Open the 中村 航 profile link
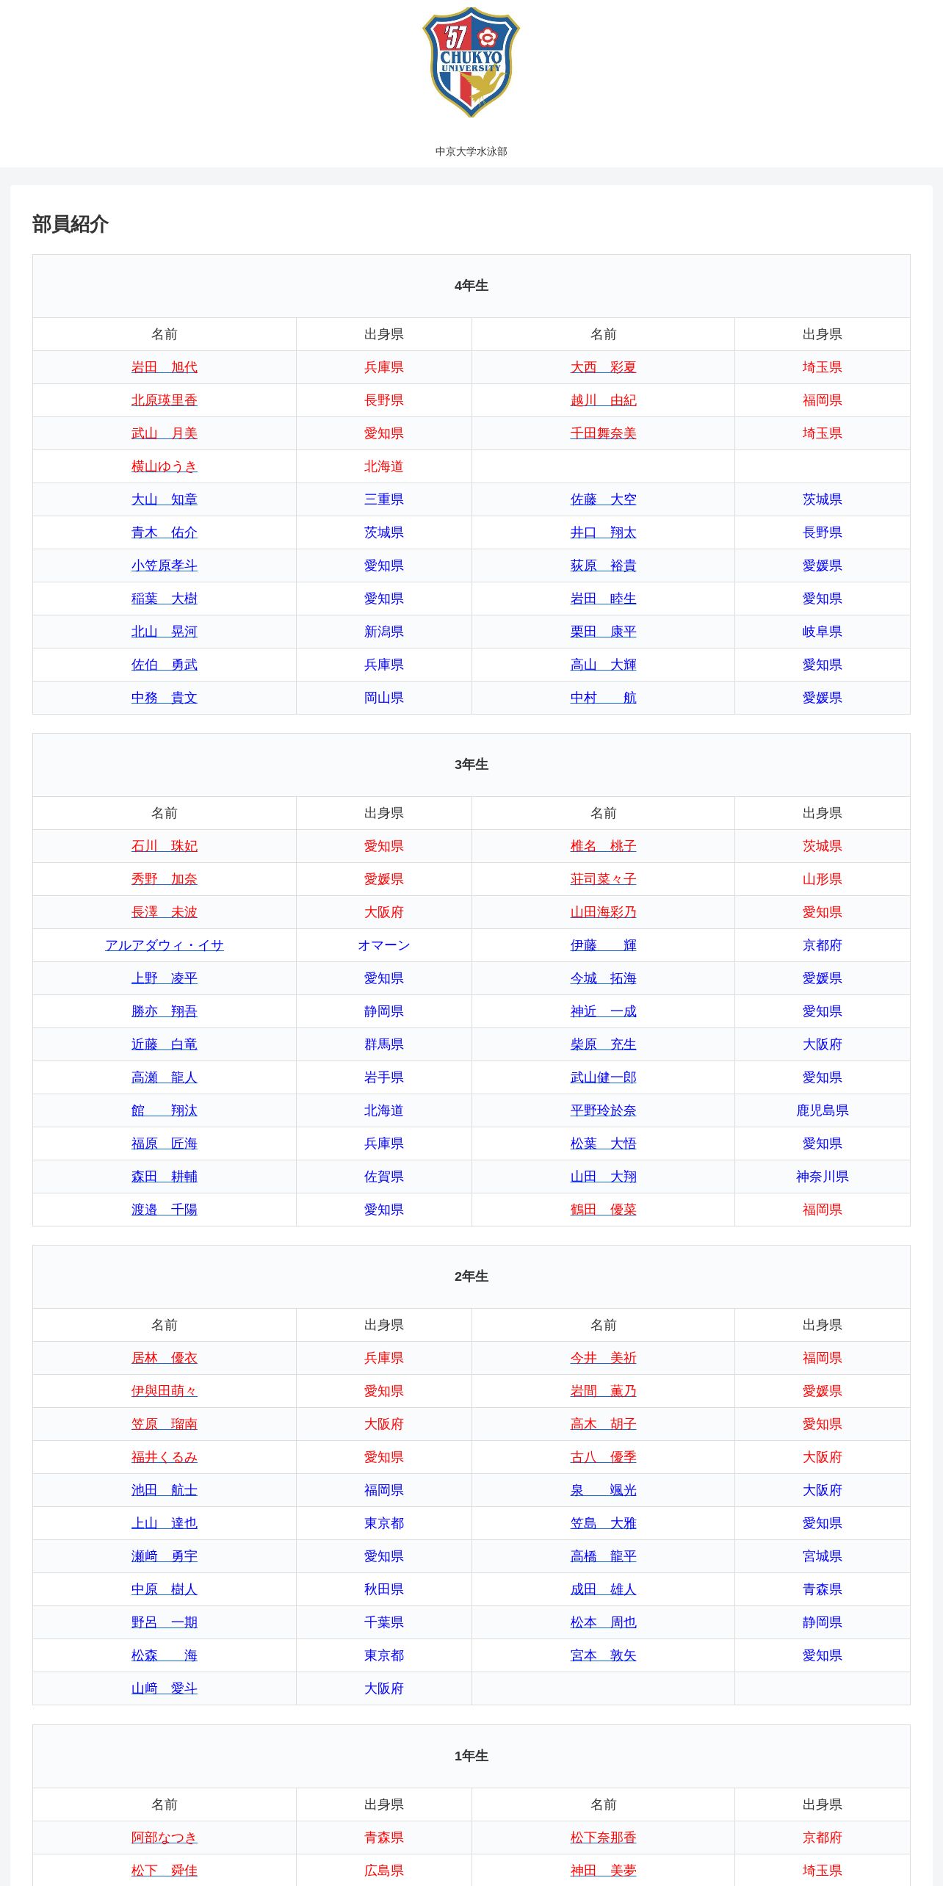 click(603, 698)
